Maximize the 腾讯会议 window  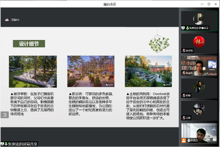click(x=208, y=4)
